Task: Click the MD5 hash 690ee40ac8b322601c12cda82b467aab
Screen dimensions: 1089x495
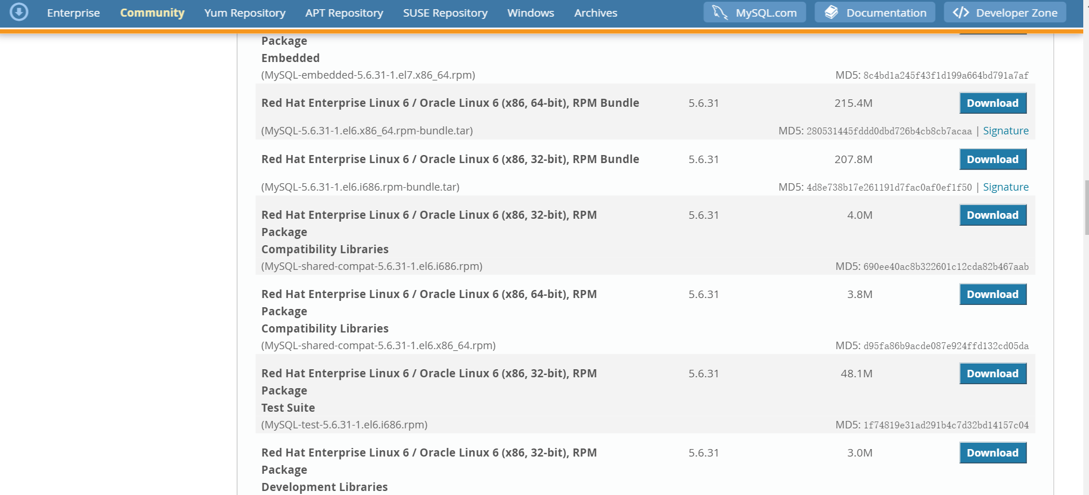Action: (946, 267)
